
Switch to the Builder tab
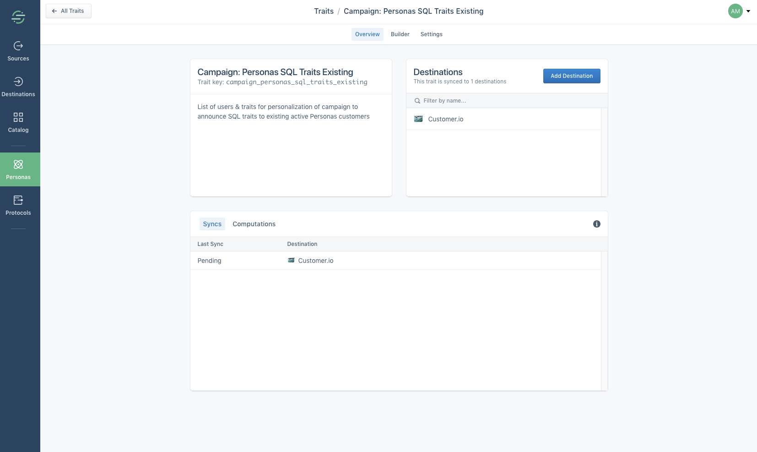click(400, 34)
